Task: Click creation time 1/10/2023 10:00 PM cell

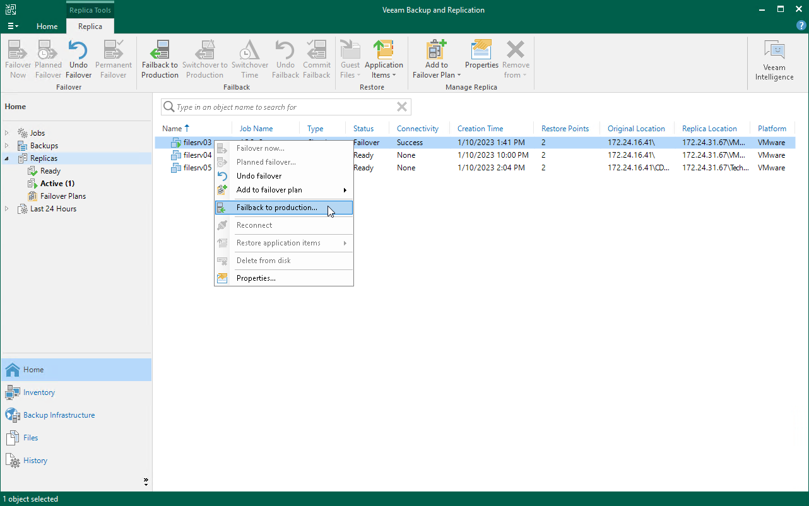Action: pyautogui.click(x=493, y=155)
